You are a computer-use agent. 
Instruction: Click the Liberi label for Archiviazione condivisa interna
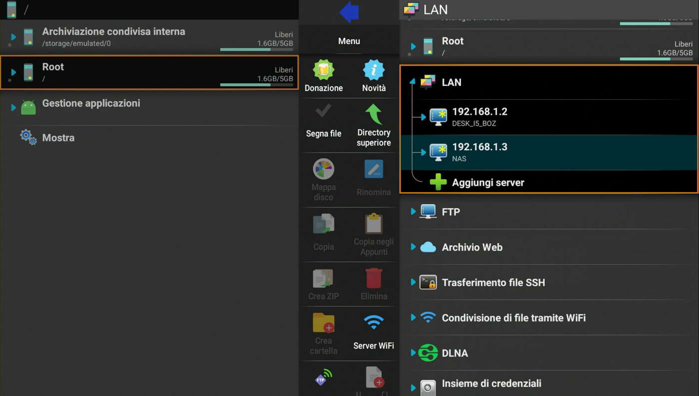[284, 34]
